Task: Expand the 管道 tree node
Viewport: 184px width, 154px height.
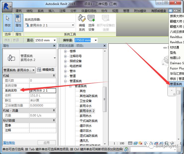Action: point(65,76)
